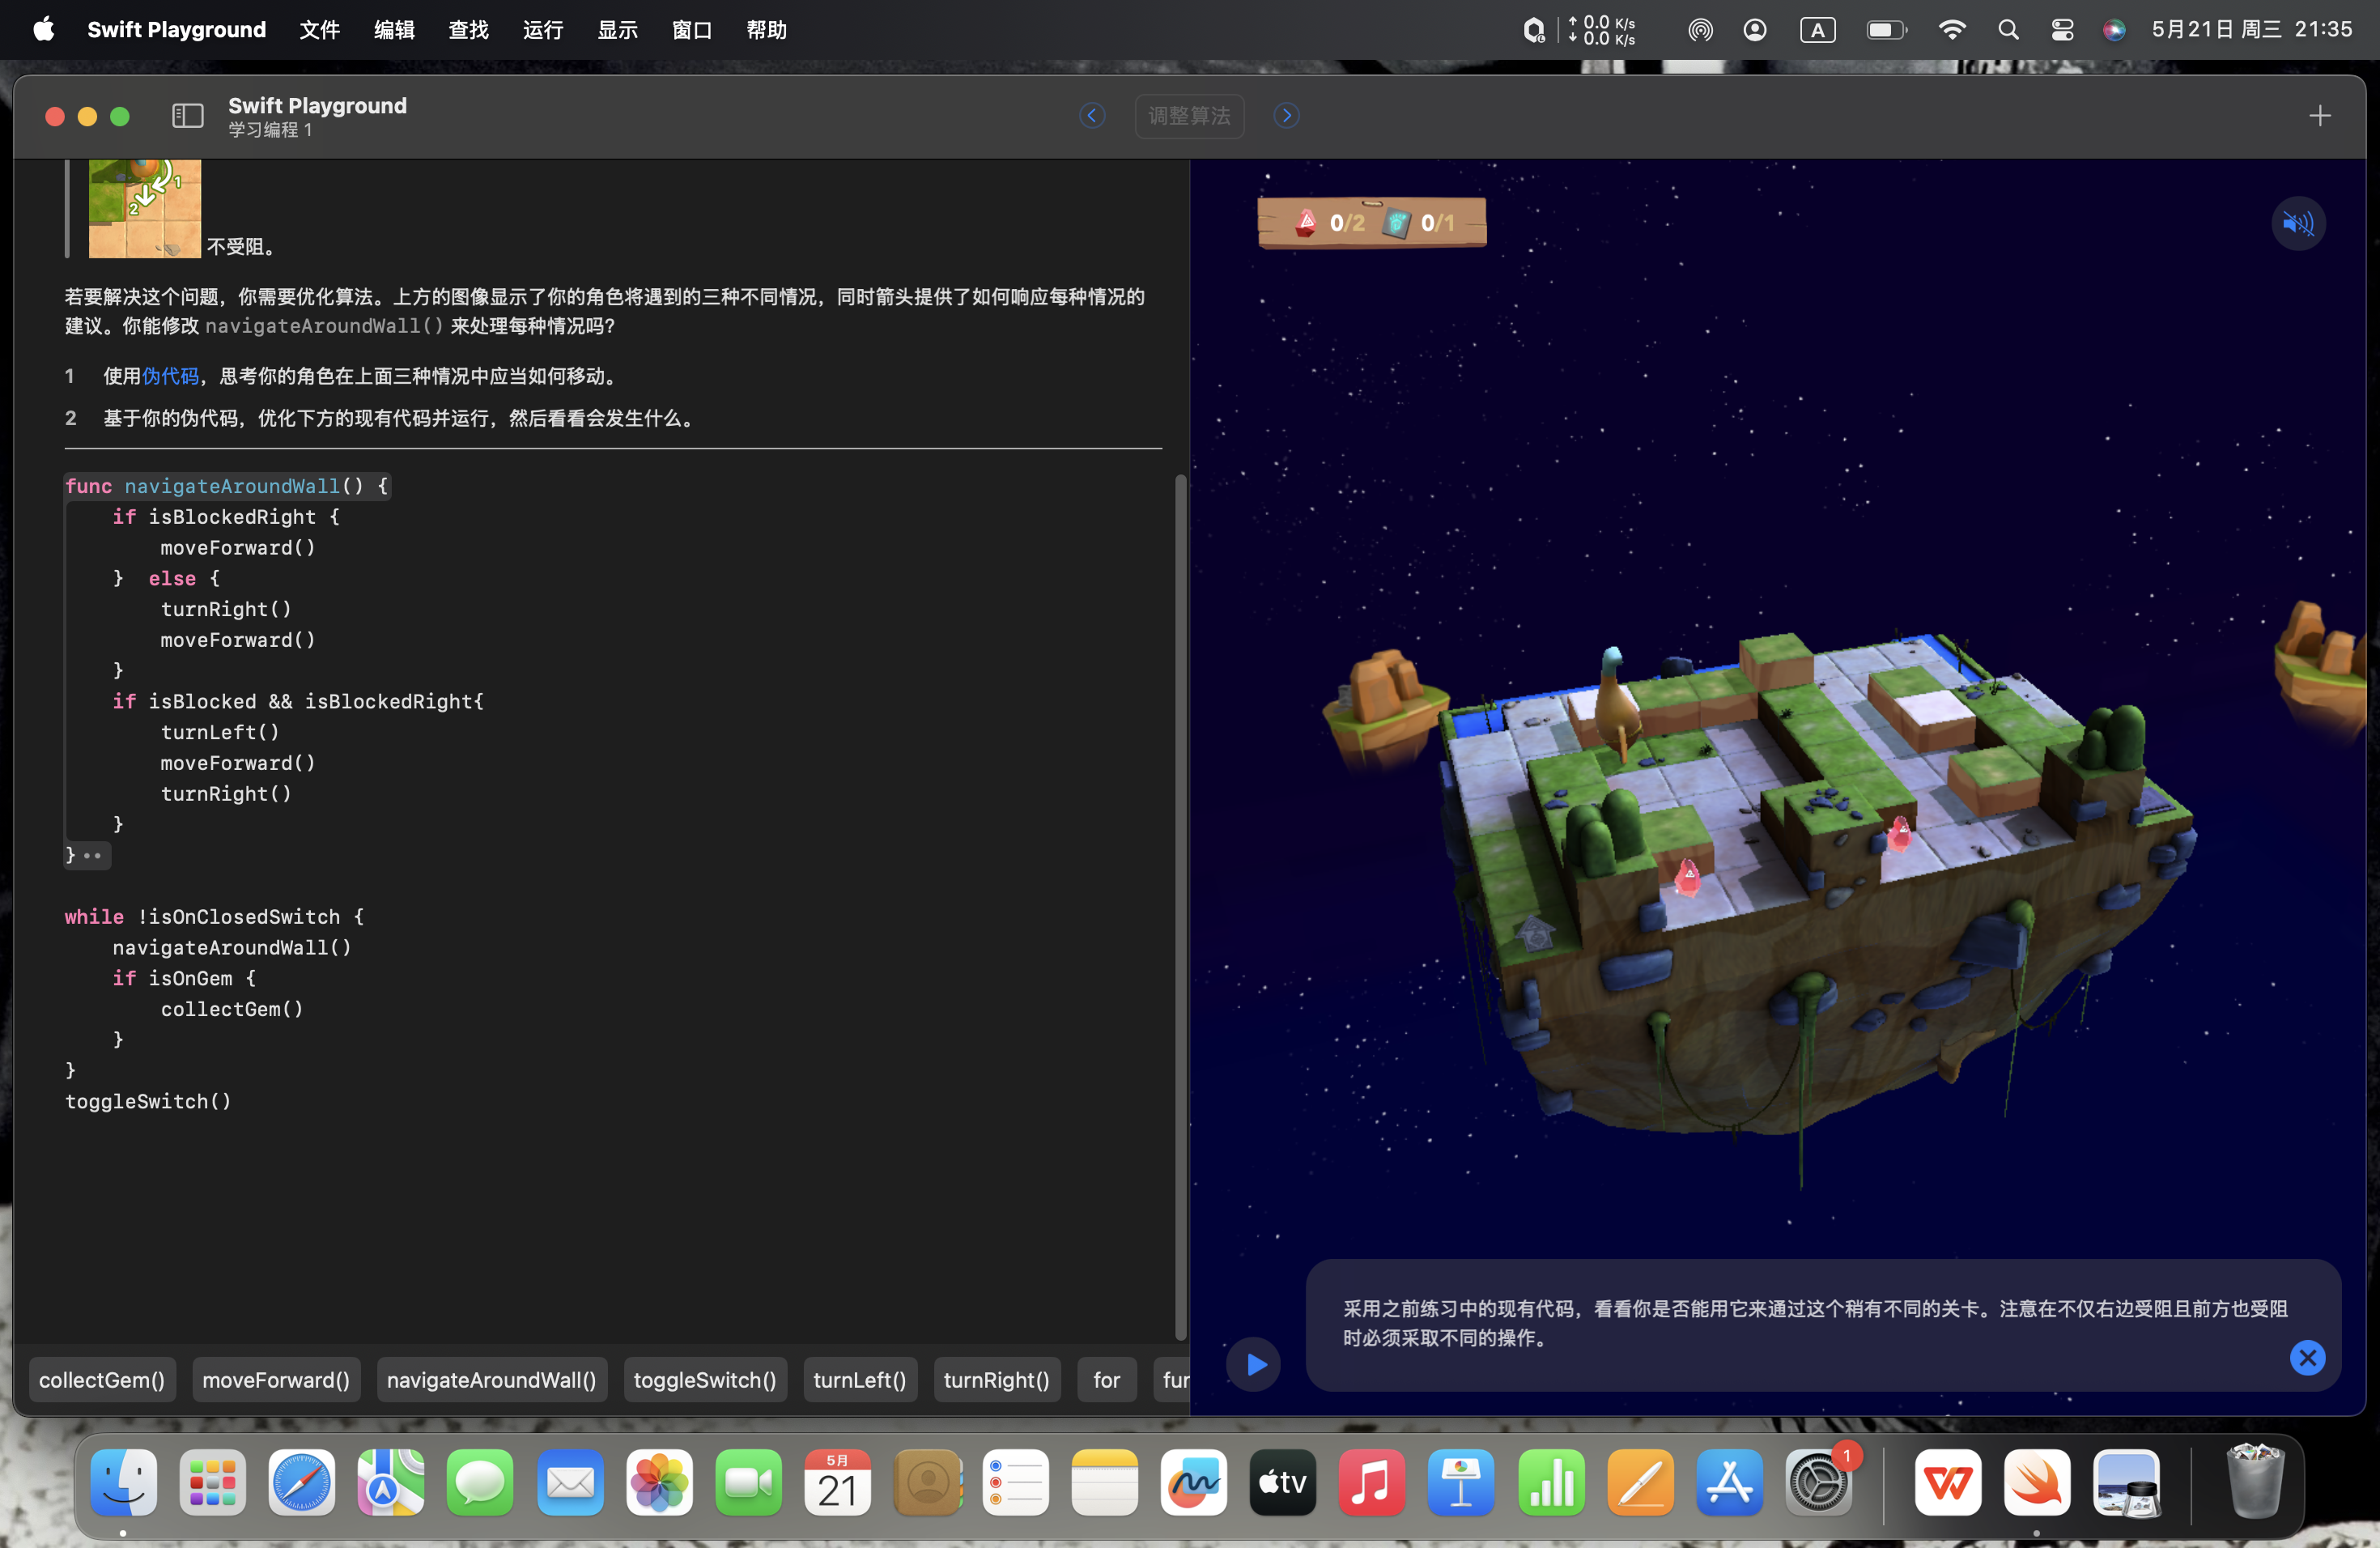2380x1548 pixels.
Task: Insert turnLeft() suggestion
Action: point(860,1380)
